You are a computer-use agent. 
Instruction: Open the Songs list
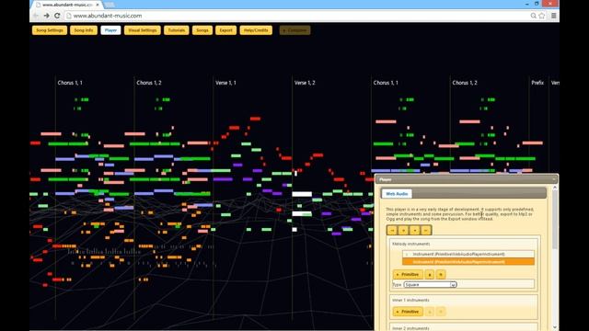click(x=202, y=30)
